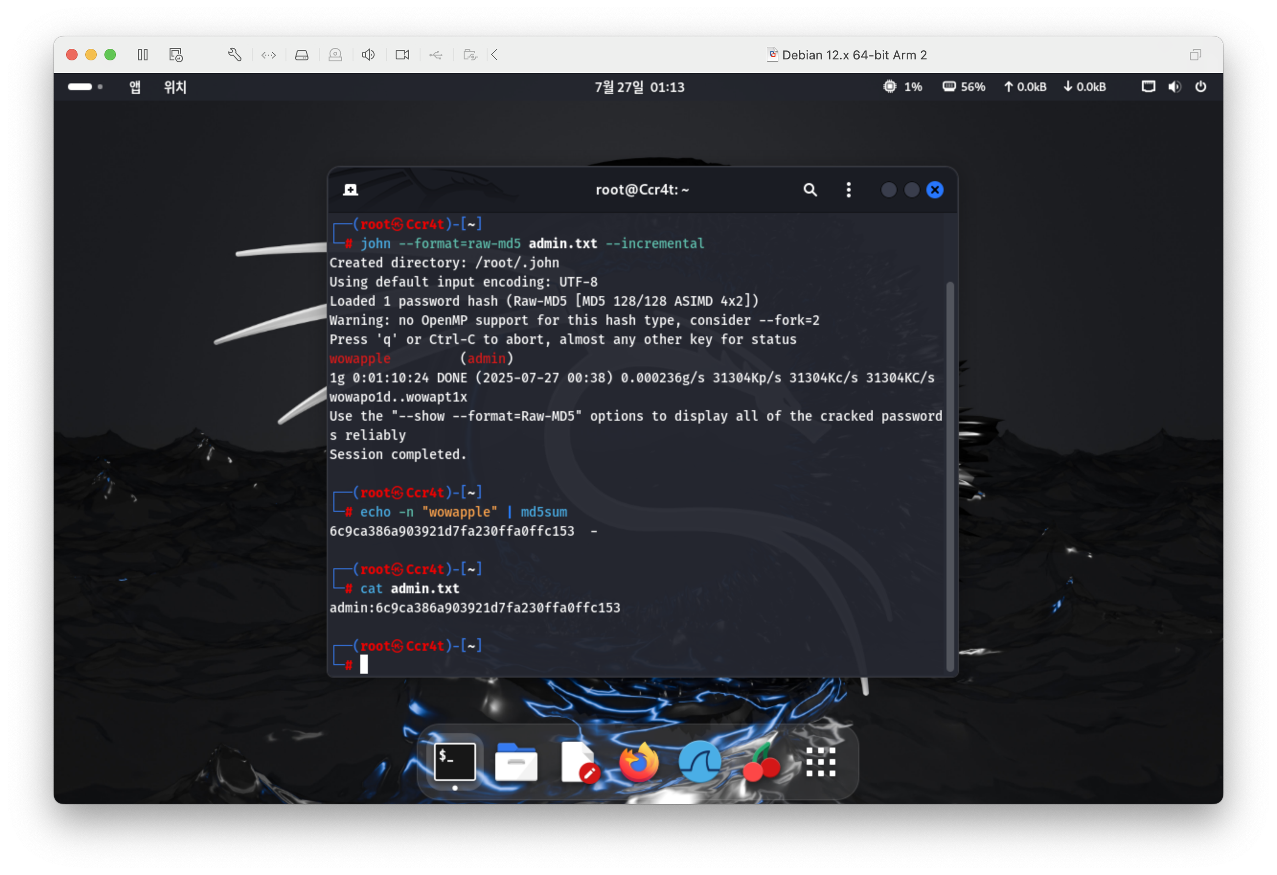Open a new terminal tab
Viewport: 1277px width, 875px height.
tap(350, 190)
